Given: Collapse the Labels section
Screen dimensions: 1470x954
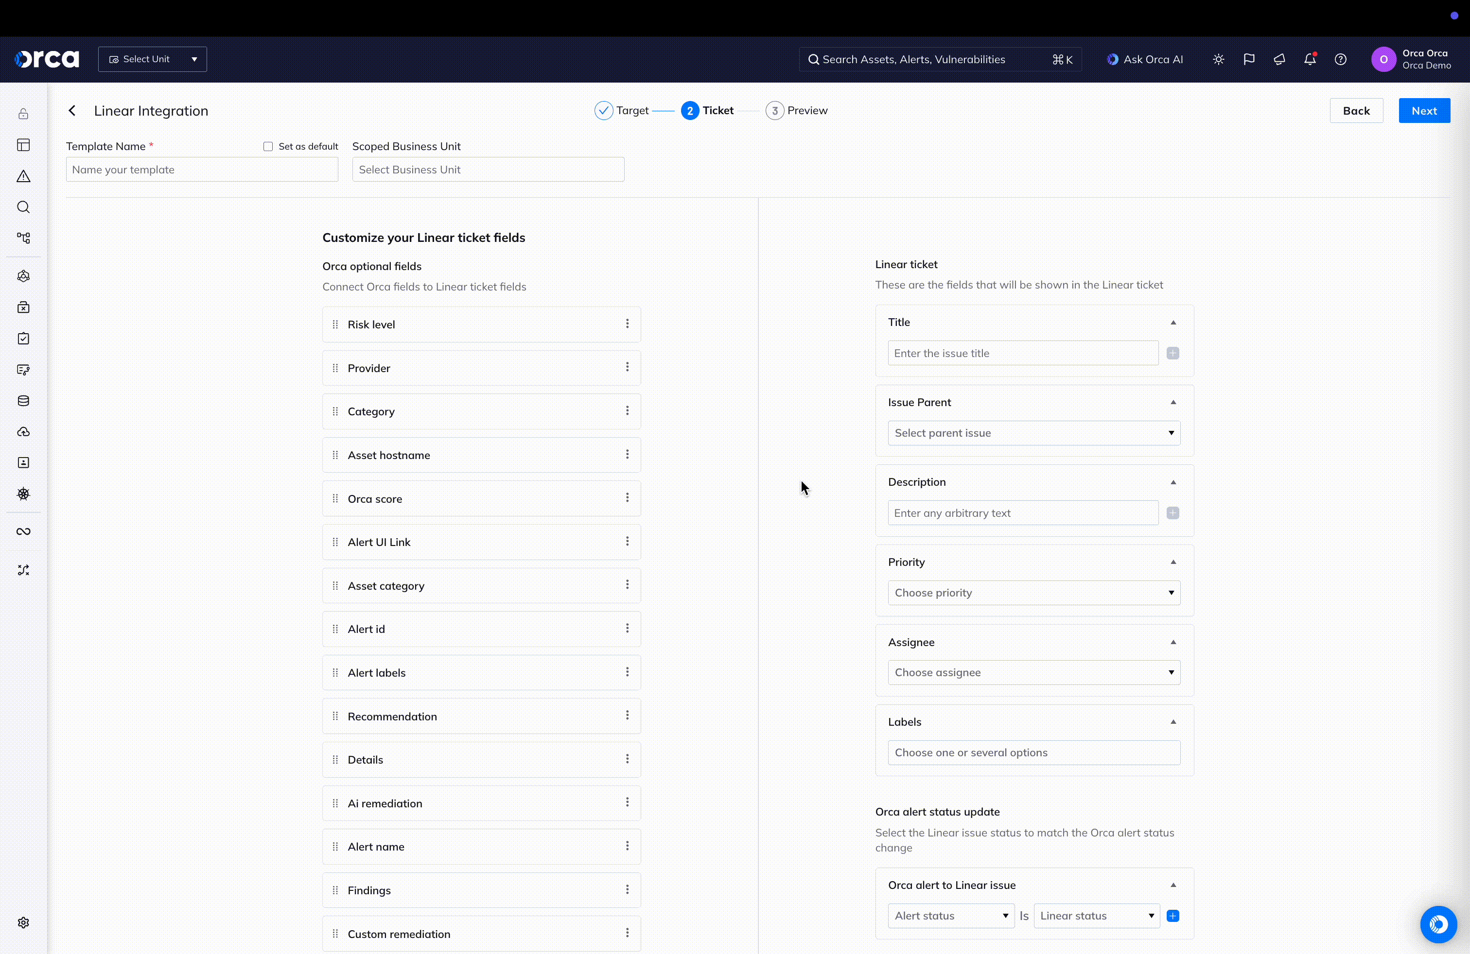Looking at the screenshot, I should point(1173,722).
